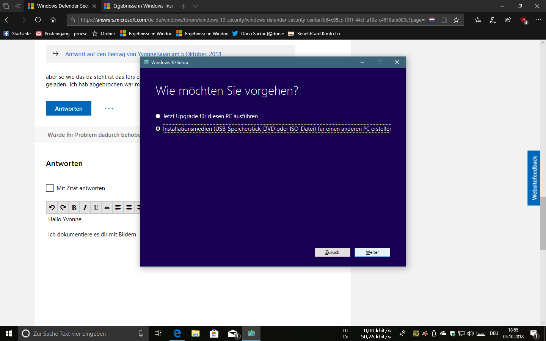Image resolution: width=546 pixels, height=341 pixels.
Task: Open 'Tabs you've set aside' icon in Edge
Action: point(6,6)
